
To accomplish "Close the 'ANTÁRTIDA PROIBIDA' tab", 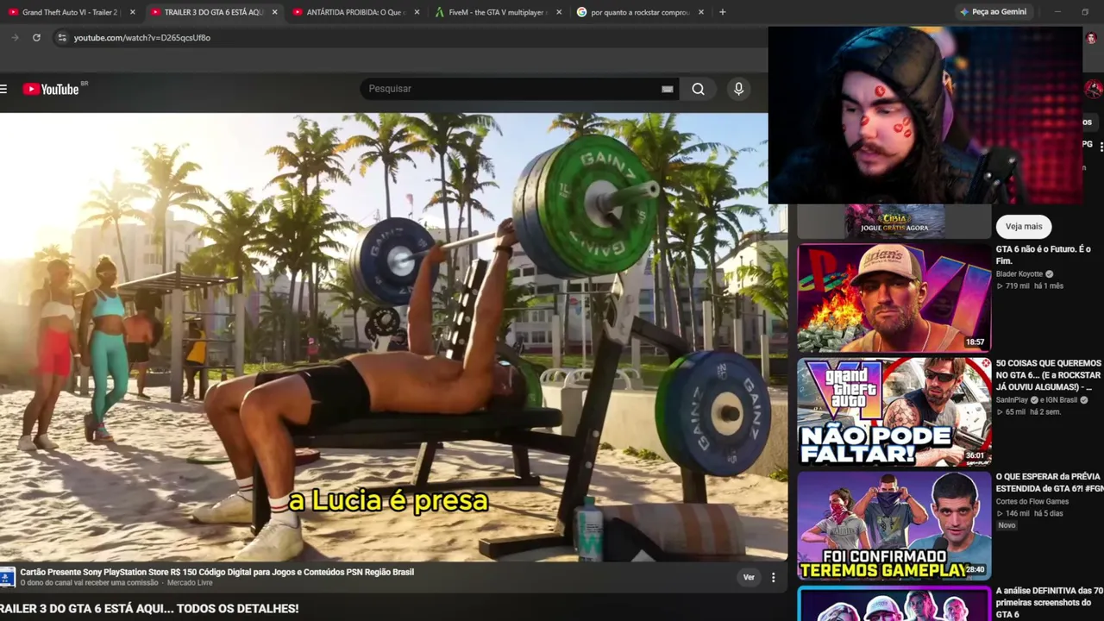I will point(417,12).
